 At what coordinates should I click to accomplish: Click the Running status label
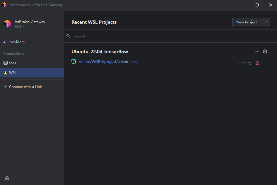245,63
